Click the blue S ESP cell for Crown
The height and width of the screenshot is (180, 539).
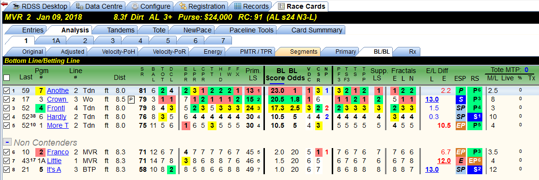pos(460,99)
